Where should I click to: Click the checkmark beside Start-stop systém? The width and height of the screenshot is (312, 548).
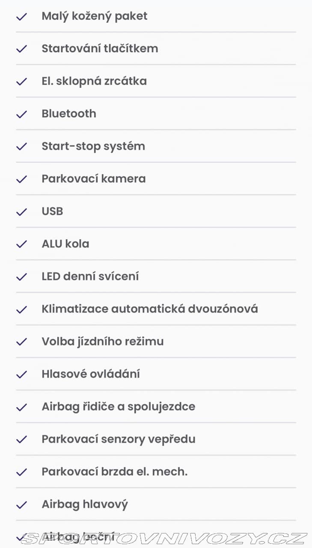[21, 146]
